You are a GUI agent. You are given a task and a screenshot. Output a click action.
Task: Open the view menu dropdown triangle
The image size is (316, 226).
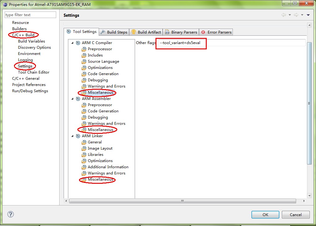click(308, 15)
